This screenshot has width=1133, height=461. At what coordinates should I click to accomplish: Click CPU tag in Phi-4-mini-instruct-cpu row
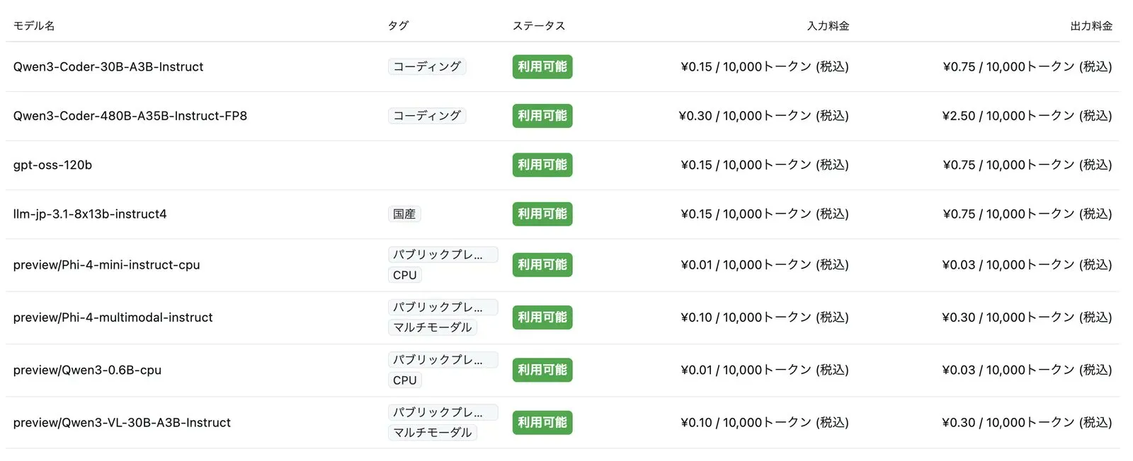[405, 276]
